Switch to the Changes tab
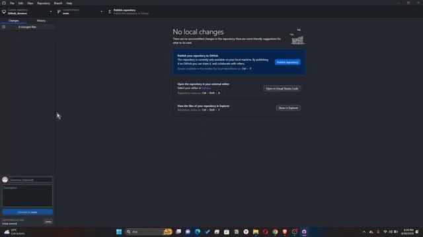423x237 pixels. coord(13,20)
